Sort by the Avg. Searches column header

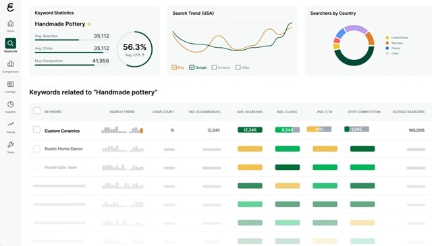[x=250, y=112]
